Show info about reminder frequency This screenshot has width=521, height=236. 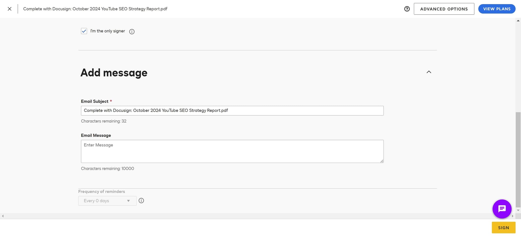pos(141,201)
